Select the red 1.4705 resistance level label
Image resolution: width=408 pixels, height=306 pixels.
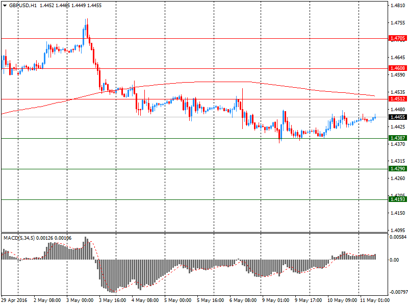(398, 38)
